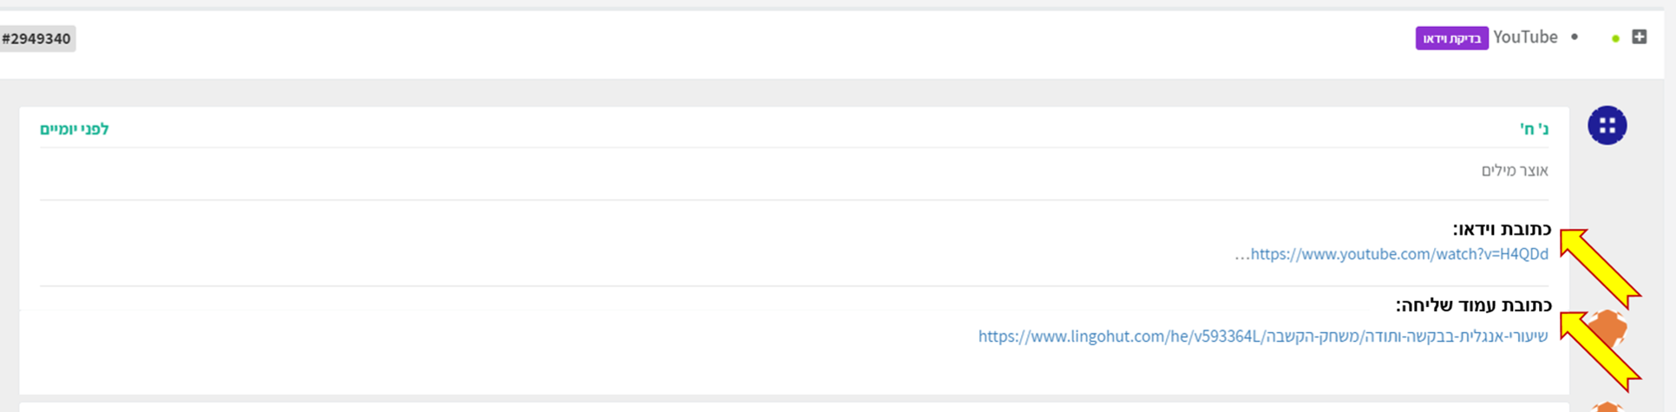This screenshot has width=1676, height=412.
Task: Click the YouTube category label
Action: tap(1525, 37)
